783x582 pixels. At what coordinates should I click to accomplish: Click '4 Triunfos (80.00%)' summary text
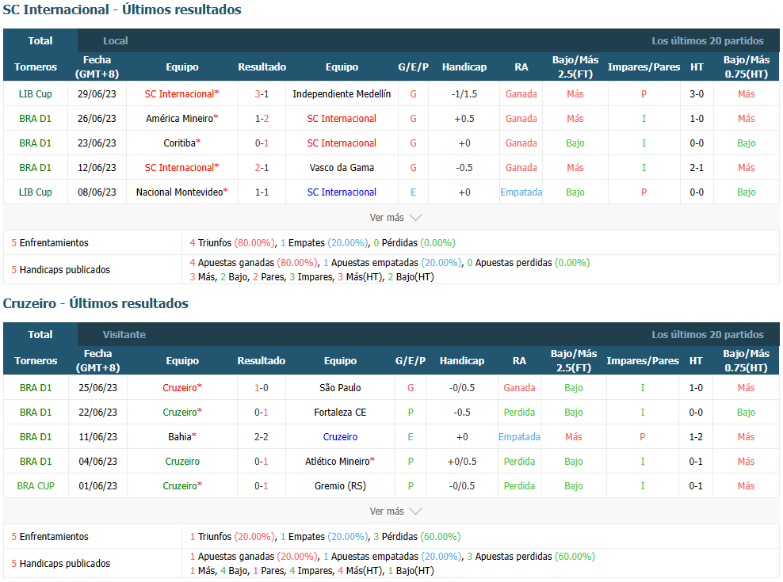[232, 243]
